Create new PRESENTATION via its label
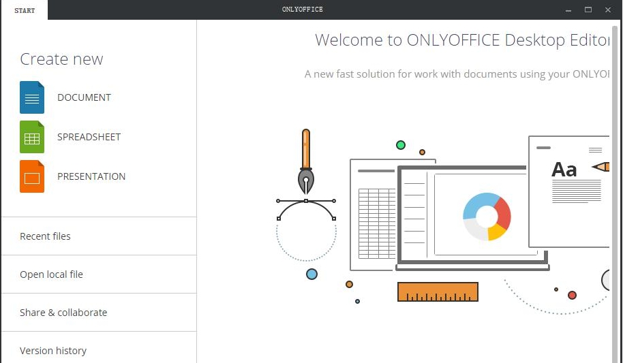This screenshot has width=623, height=363. 91,176
